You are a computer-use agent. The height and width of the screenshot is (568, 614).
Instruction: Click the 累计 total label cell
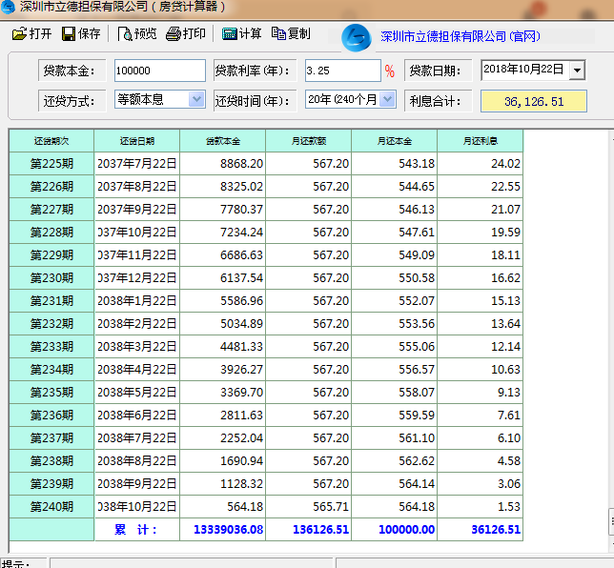(137, 530)
